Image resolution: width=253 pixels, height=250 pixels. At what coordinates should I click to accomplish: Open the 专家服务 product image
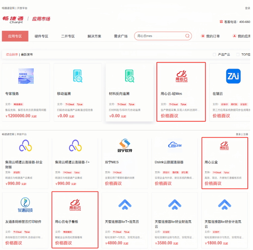tap(26, 76)
